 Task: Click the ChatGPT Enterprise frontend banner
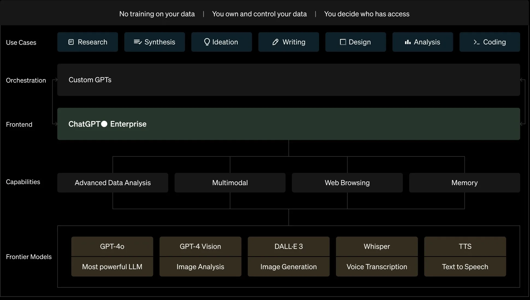tap(289, 124)
